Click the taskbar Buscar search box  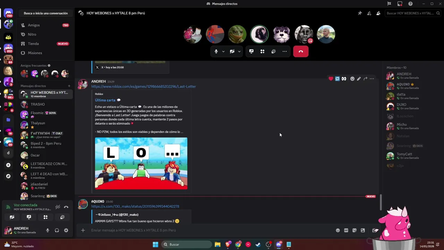(x=187, y=244)
